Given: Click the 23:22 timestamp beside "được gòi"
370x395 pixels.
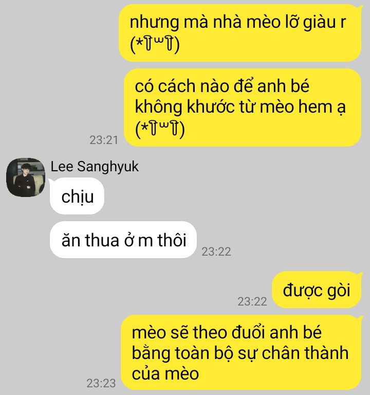Looking at the screenshot, I should [x=252, y=301].
